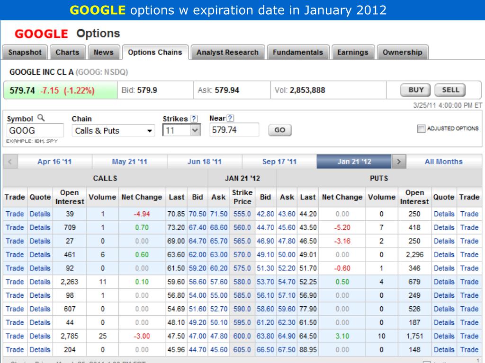Click call bid 47.00 at 600 strike
This screenshot has height=363, width=485.
click(x=198, y=336)
